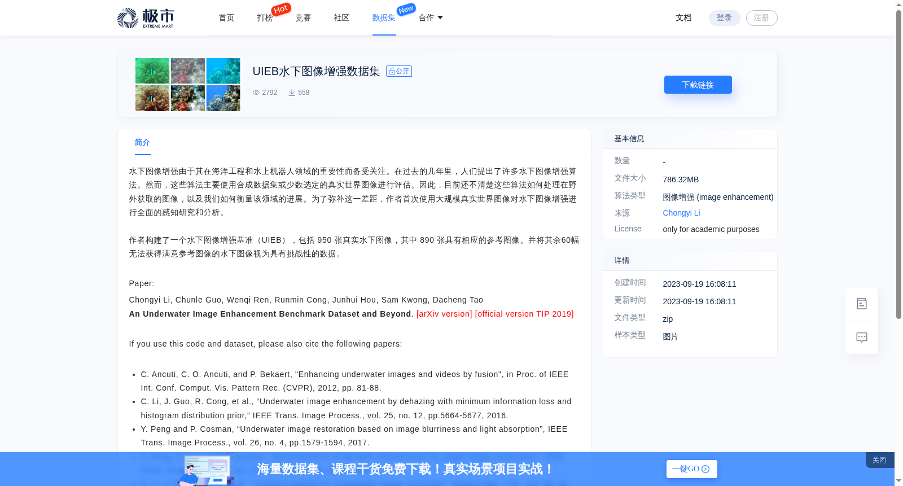Select the 简介 introduction tab
903x486 pixels.
(142, 143)
